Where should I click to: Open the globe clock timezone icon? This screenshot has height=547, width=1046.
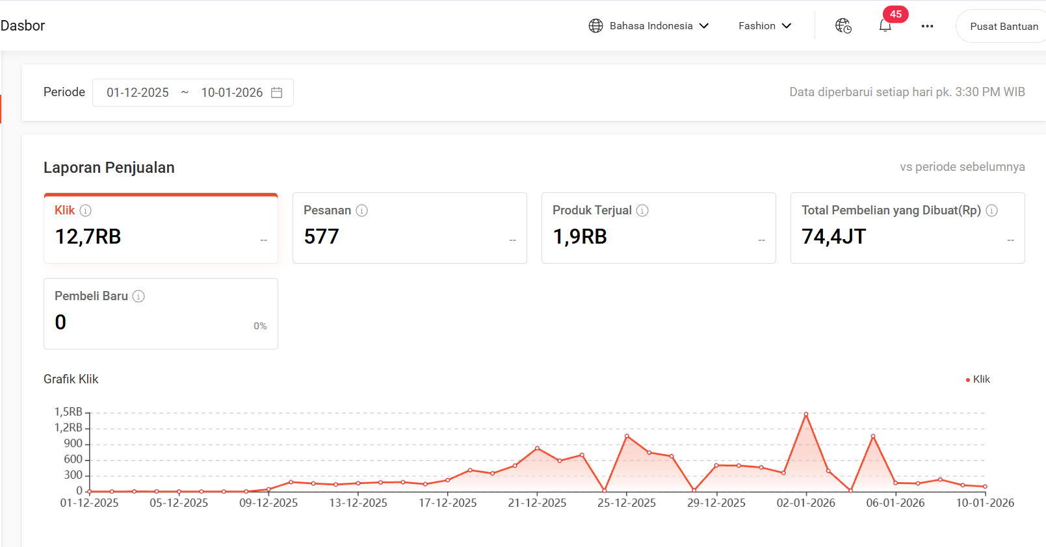click(x=843, y=26)
